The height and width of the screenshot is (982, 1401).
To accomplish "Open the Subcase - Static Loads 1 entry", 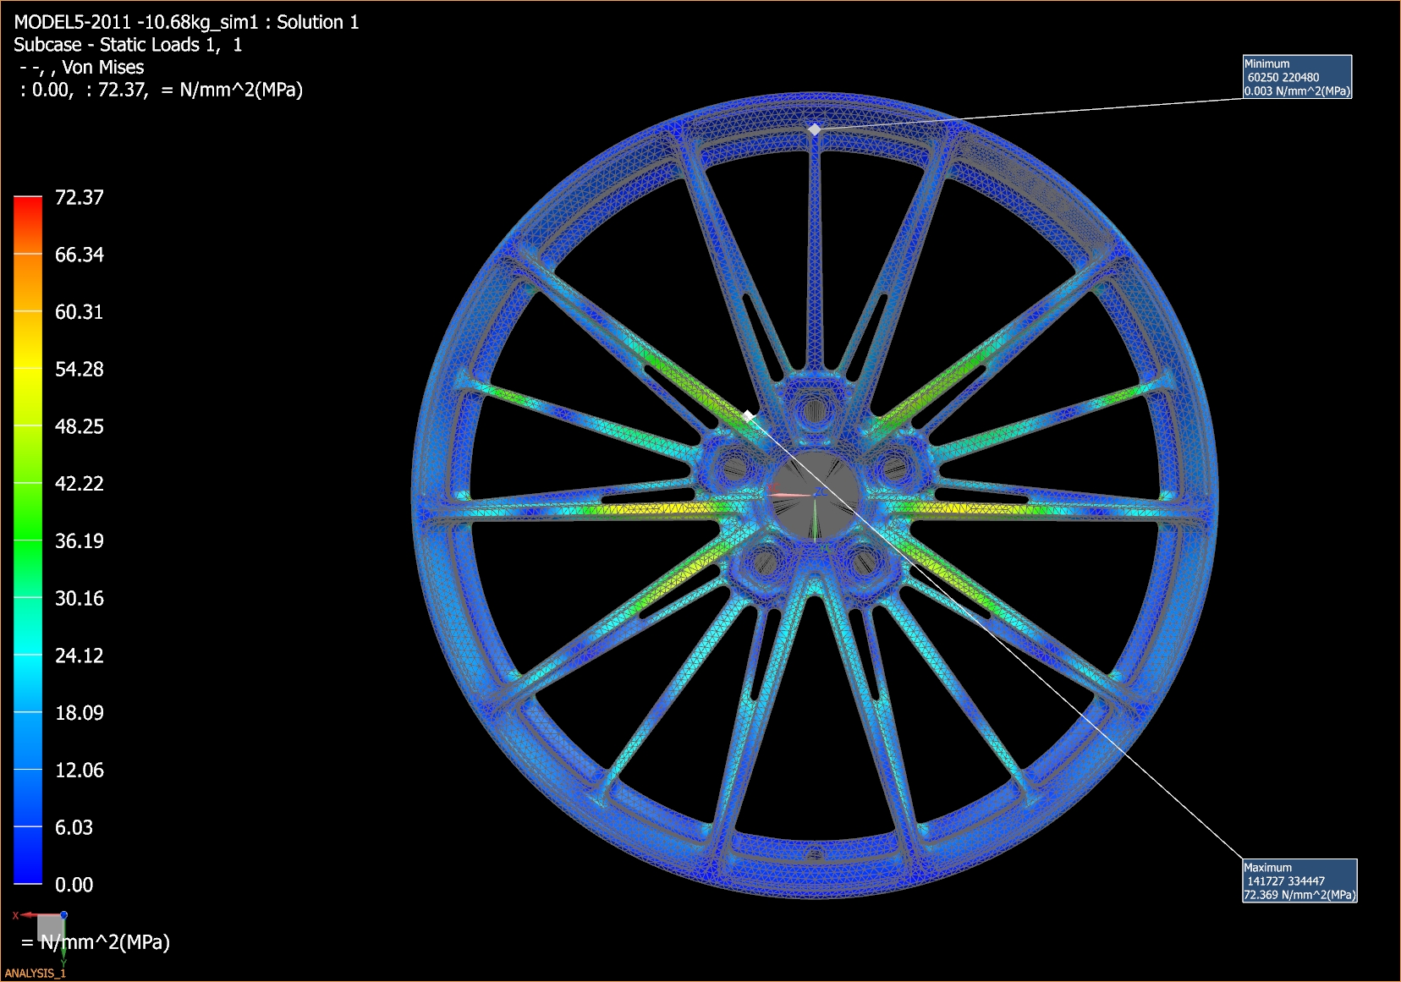I will [x=127, y=44].
